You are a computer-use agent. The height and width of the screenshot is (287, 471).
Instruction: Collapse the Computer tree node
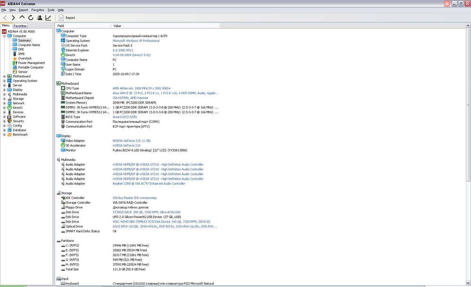(5, 36)
